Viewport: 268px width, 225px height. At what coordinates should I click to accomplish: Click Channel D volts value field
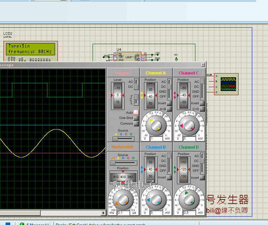click(189, 213)
